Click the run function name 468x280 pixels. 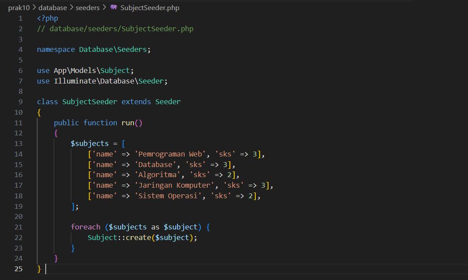128,123
